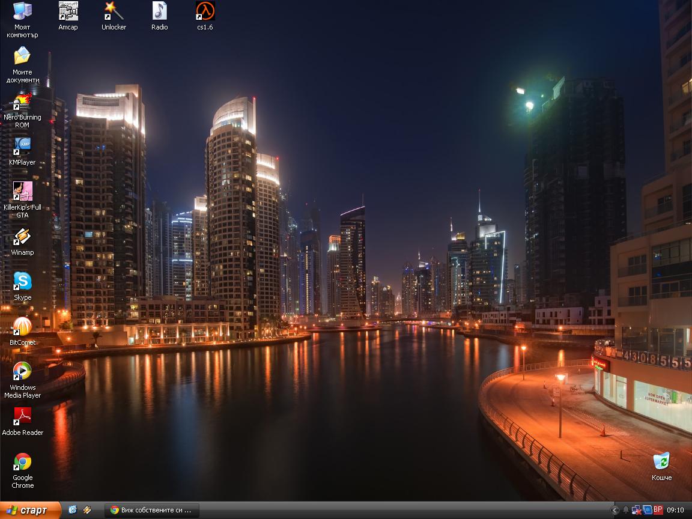Click the Winamp quick launch icon
The height and width of the screenshot is (519, 692).
click(x=87, y=510)
